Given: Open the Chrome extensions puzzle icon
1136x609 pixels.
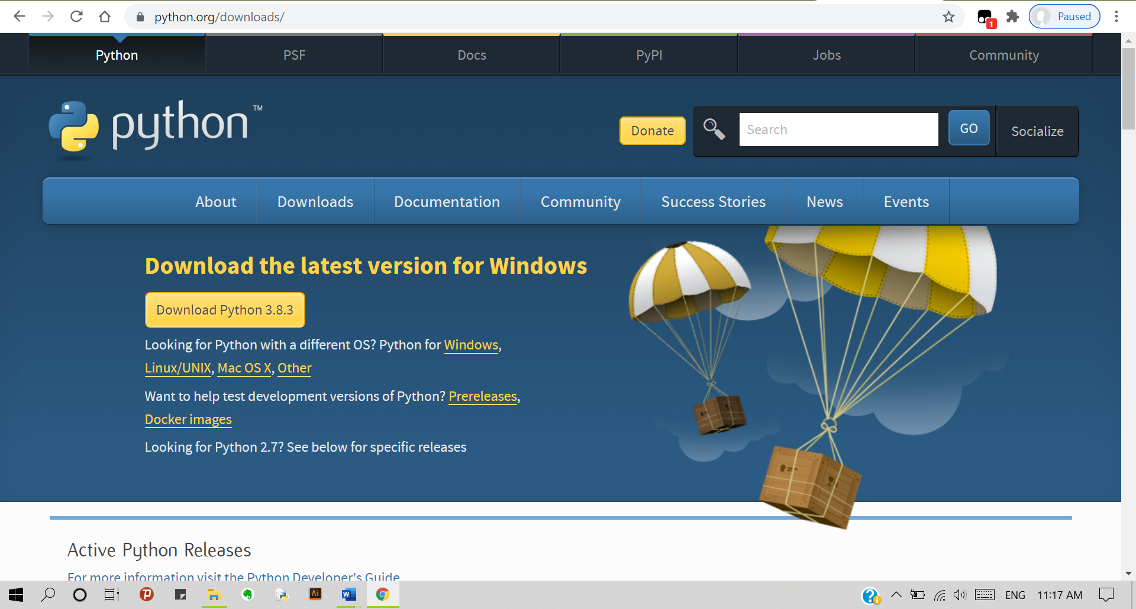Looking at the screenshot, I should pyautogui.click(x=1013, y=17).
